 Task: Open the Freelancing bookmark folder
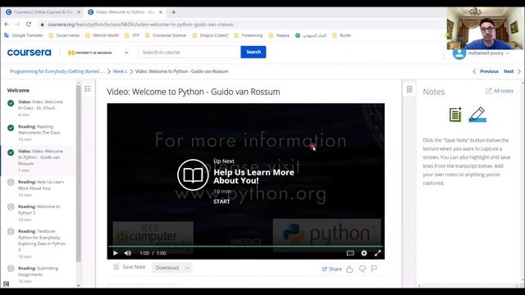[x=249, y=35]
